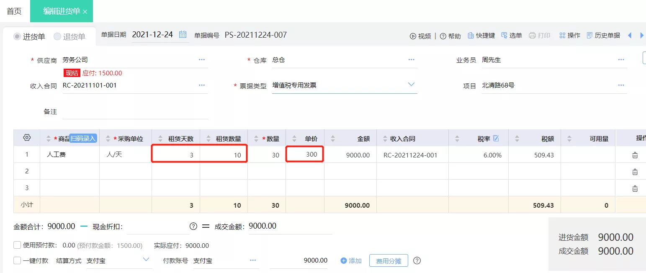Click the table settings gear icon
This screenshot has width=646, height=273.
(x=27, y=138)
